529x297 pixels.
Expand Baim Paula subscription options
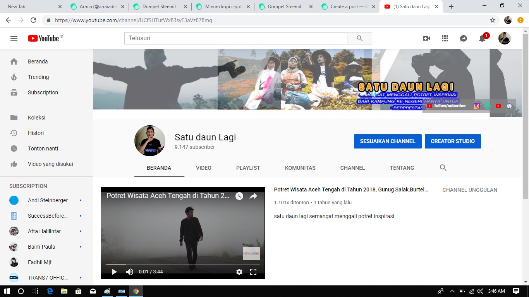pyautogui.click(x=80, y=247)
